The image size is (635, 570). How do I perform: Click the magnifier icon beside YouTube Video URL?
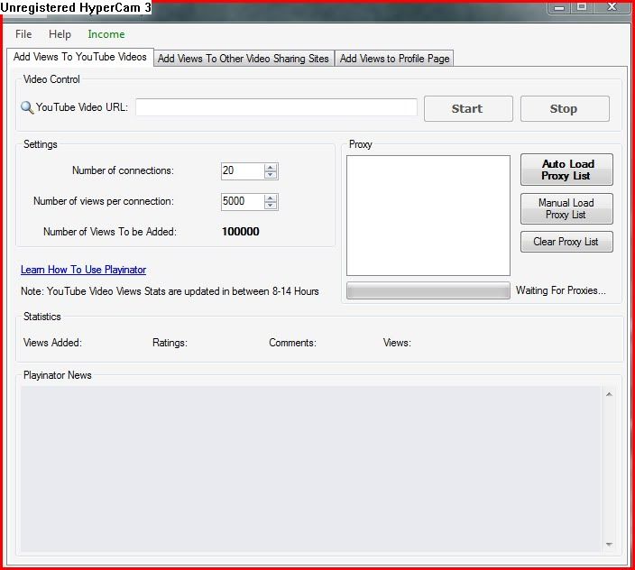pyautogui.click(x=27, y=107)
